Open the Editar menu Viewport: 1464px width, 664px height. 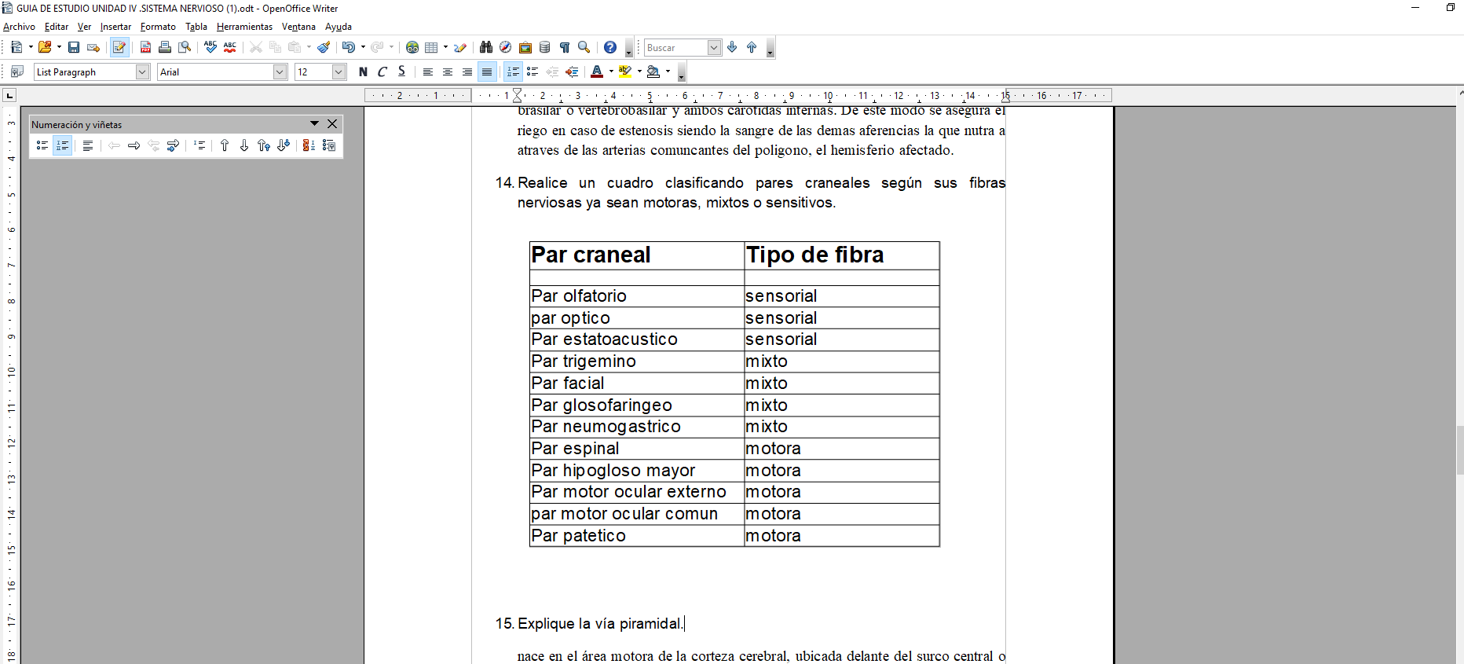click(57, 27)
